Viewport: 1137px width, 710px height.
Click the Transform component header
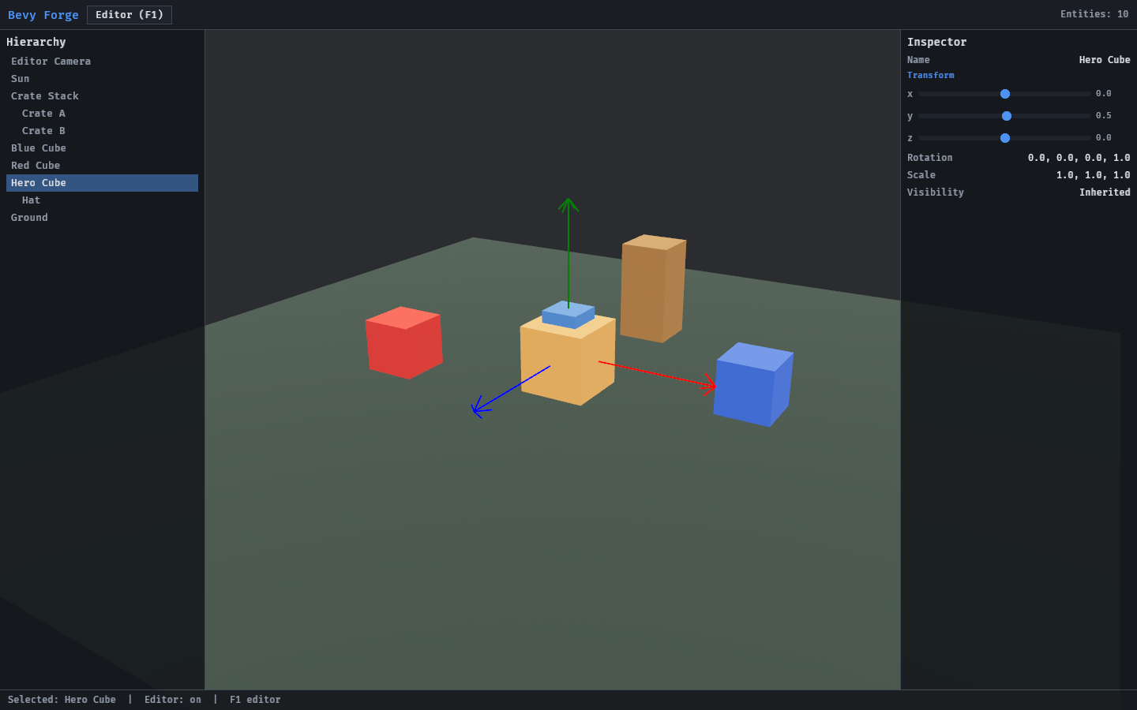point(930,75)
